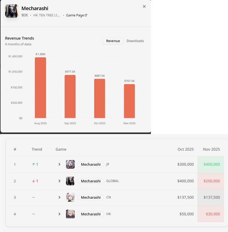Click the Mecharashi CN game thumbnail
Viewport: 228px width, 232px height.
pyautogui.click(x=70, y=197)
